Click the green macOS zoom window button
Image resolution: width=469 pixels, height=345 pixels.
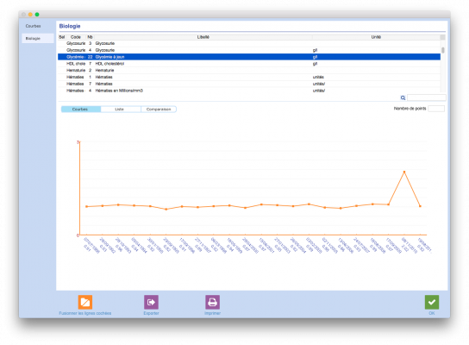37,15
